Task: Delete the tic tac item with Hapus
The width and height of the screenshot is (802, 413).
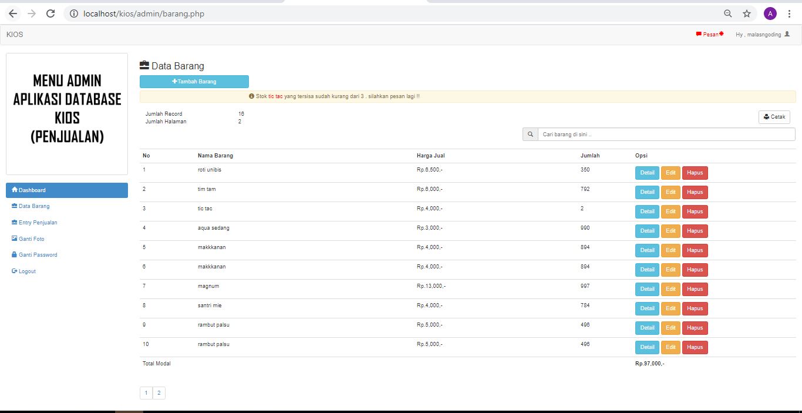Action: point(695,211)
